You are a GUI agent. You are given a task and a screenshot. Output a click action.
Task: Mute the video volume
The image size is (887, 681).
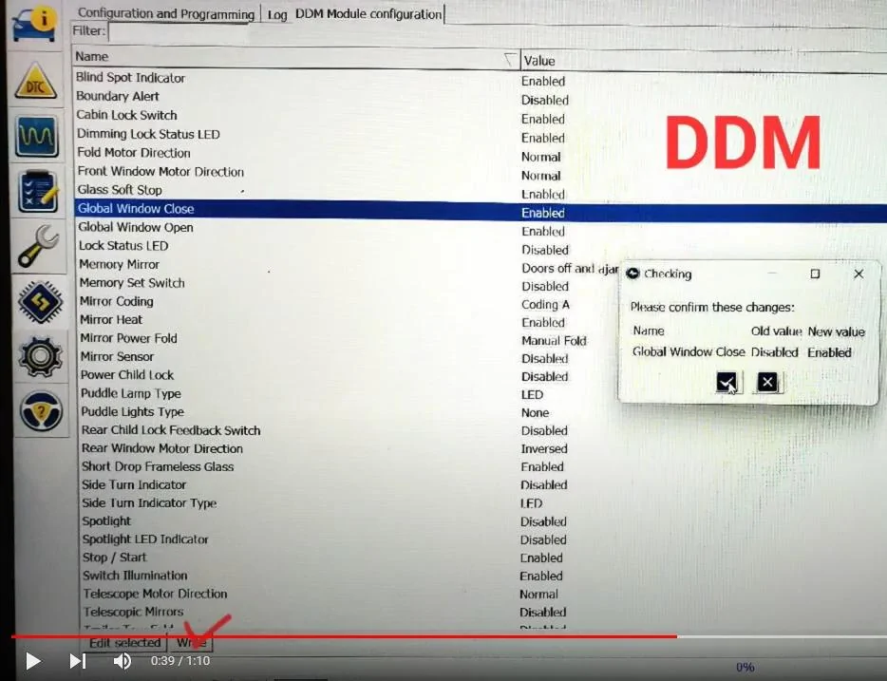123,661
